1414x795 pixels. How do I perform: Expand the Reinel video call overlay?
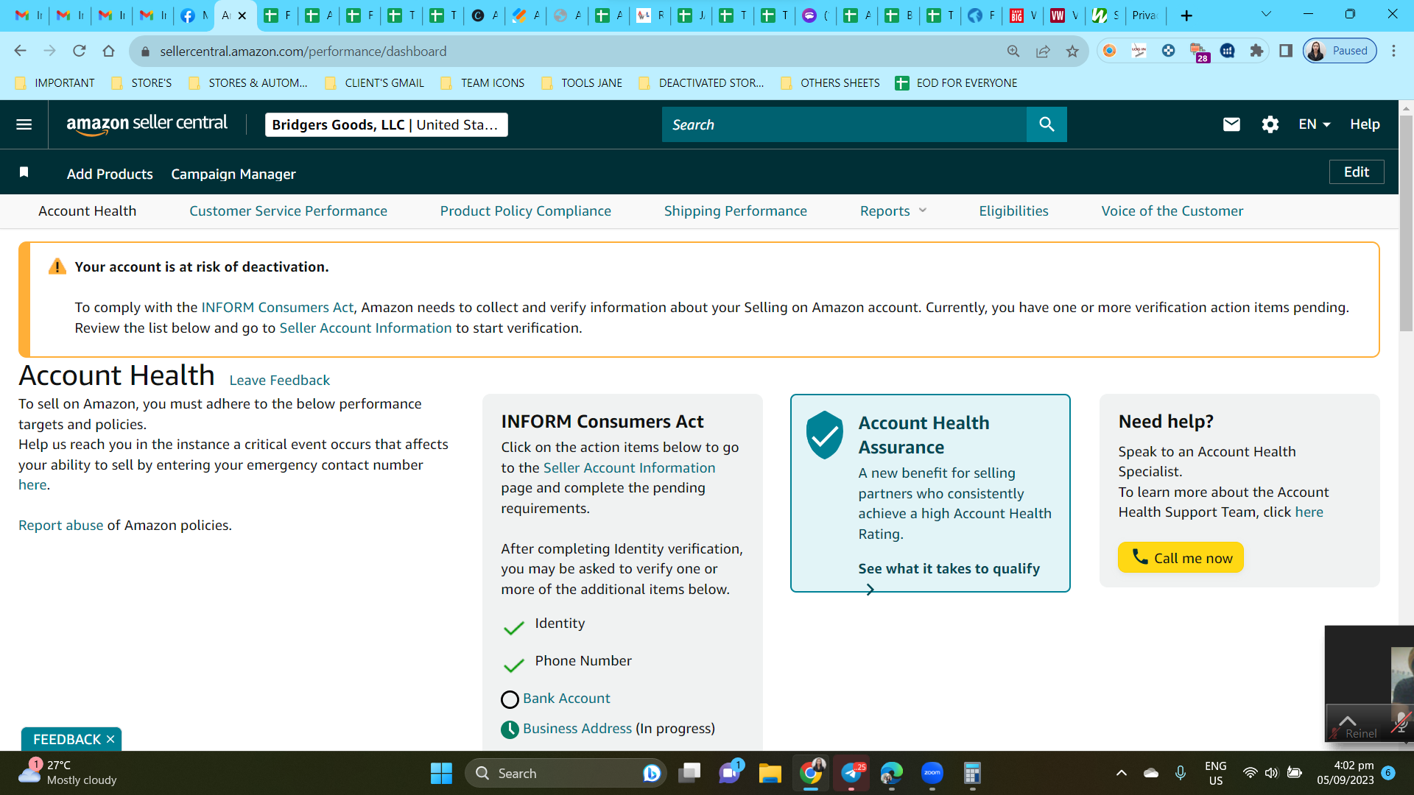(x=1347, y=720)
